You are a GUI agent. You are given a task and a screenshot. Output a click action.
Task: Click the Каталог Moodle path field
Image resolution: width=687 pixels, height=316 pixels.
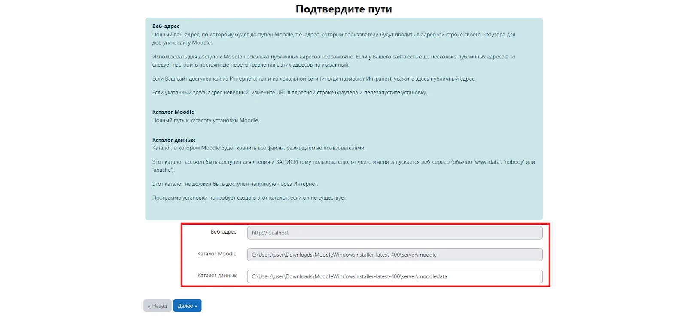(x=395, y=255)
